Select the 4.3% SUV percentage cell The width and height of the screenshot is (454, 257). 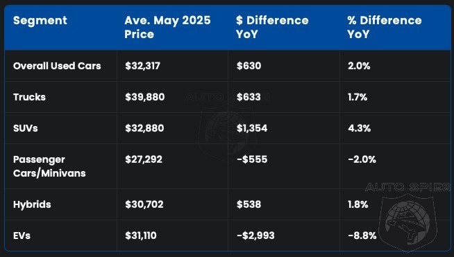(360, 128)
